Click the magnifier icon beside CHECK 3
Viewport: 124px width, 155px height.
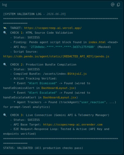coord(5,115)
